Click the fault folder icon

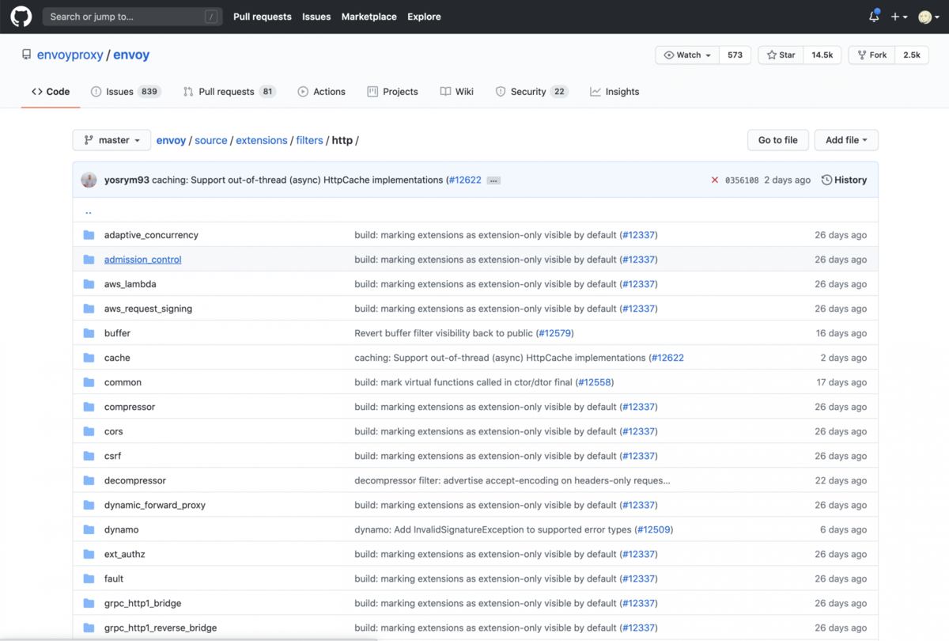[89, 578]
